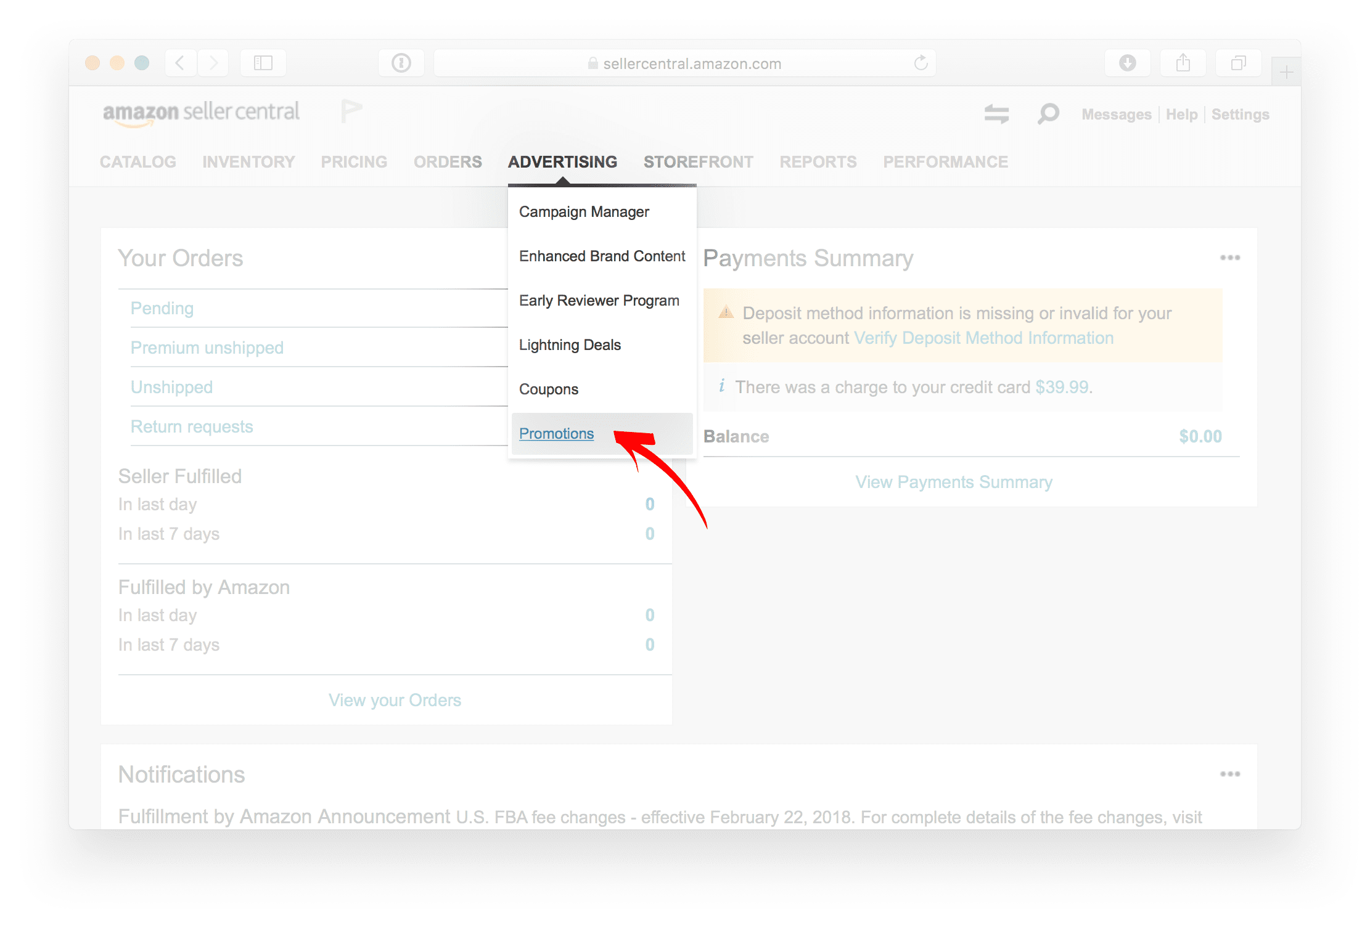The image size is (1370, 928).
Task: Open Payments Summary three-dot options
Action: (1230, 258)
